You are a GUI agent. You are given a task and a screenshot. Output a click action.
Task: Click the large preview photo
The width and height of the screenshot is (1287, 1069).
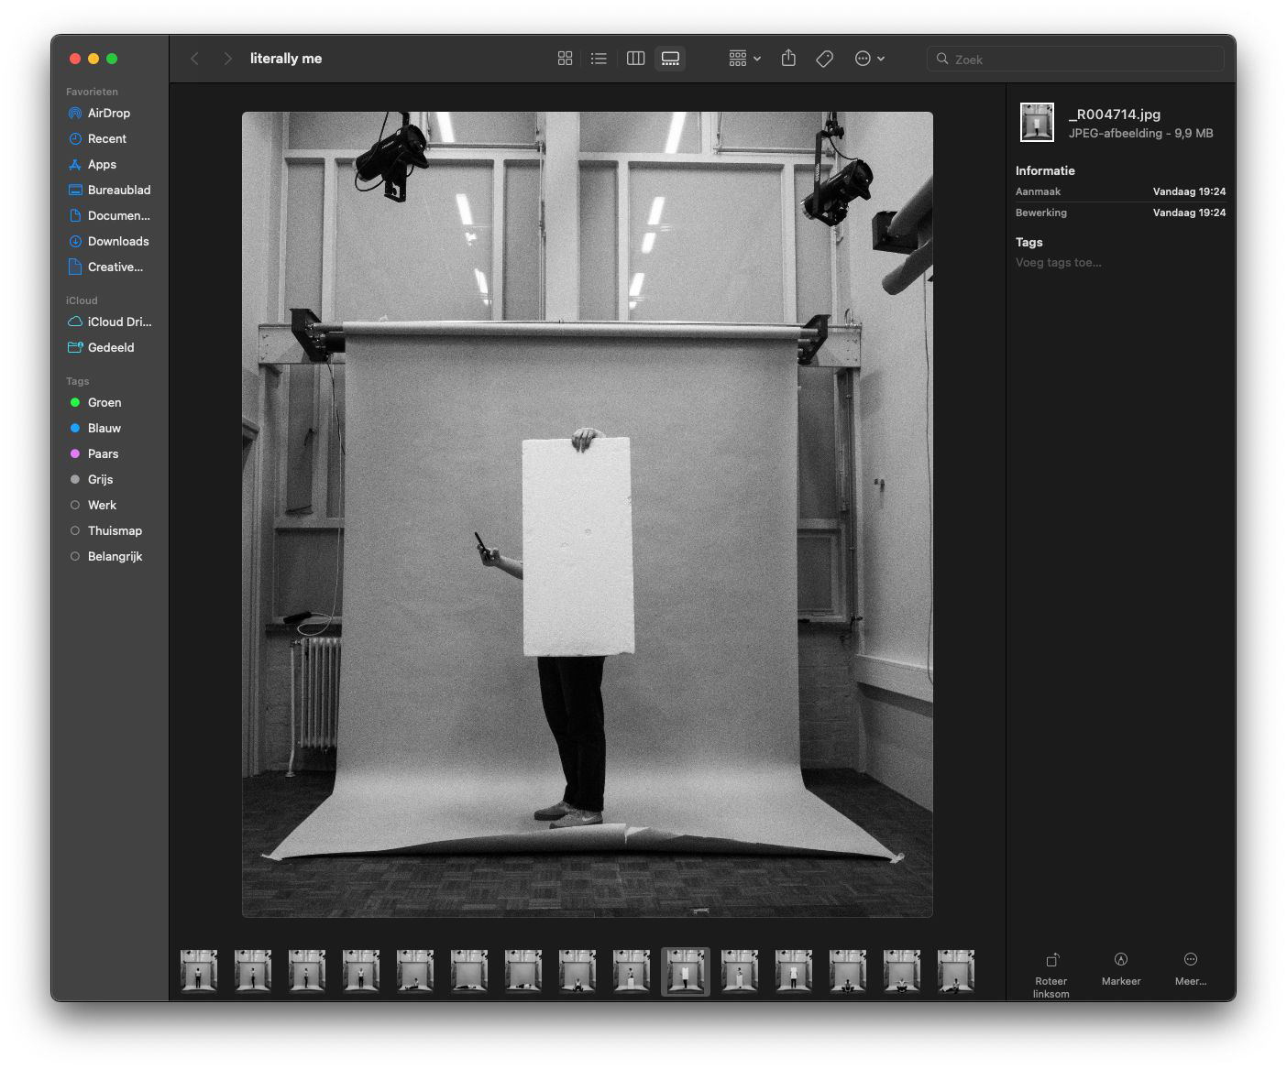588,514
